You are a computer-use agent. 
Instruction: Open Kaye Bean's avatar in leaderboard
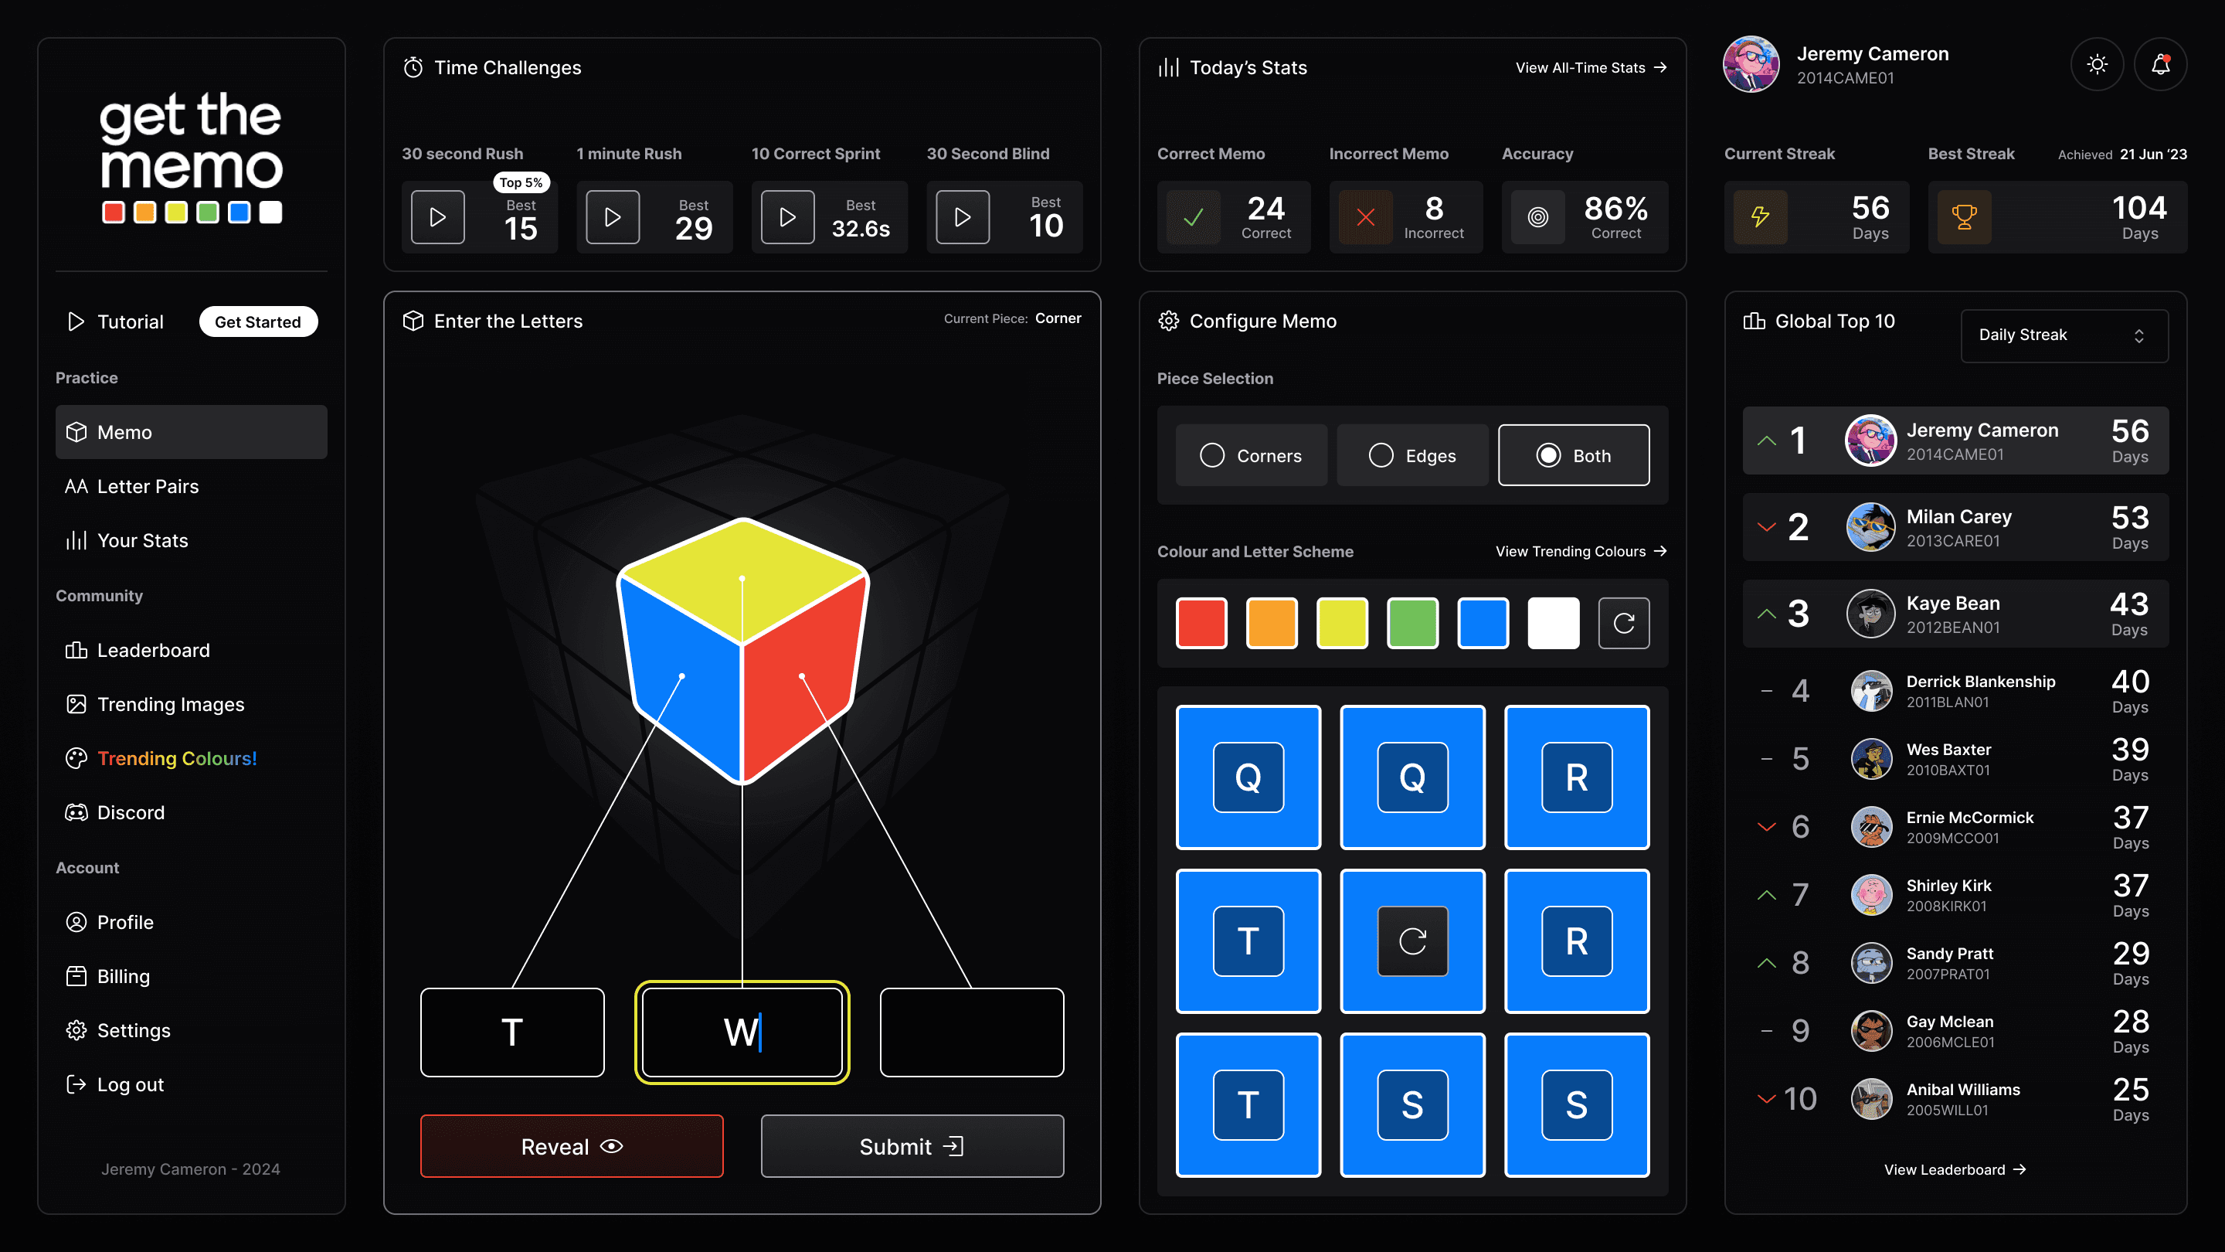click(1870, 614)
